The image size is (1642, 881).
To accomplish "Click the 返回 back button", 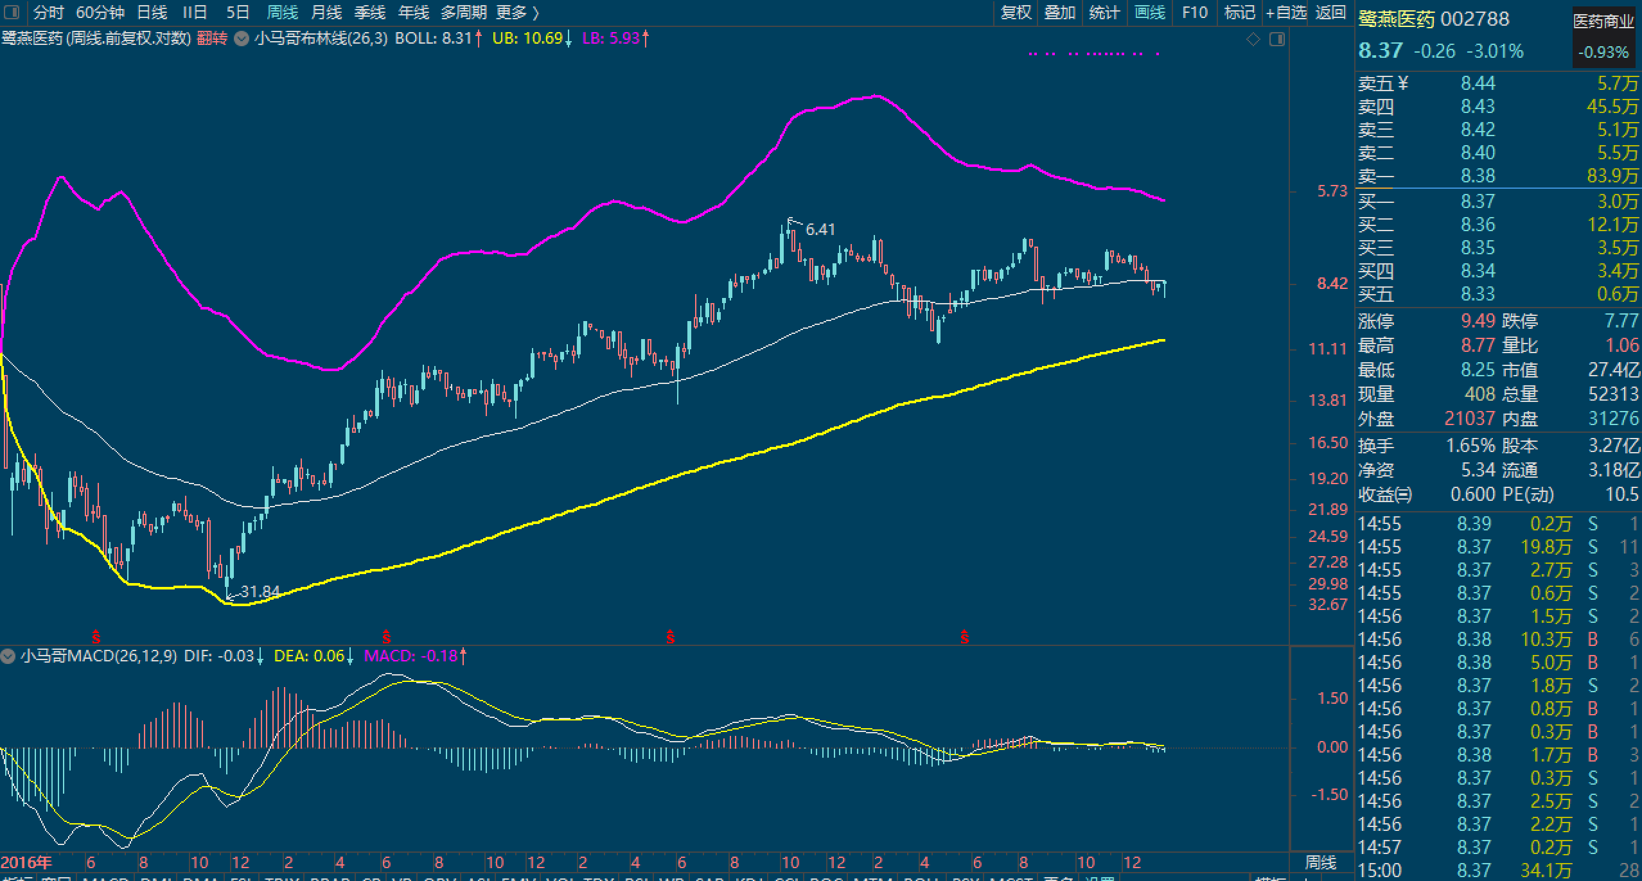I will [x=1330, y=12].
